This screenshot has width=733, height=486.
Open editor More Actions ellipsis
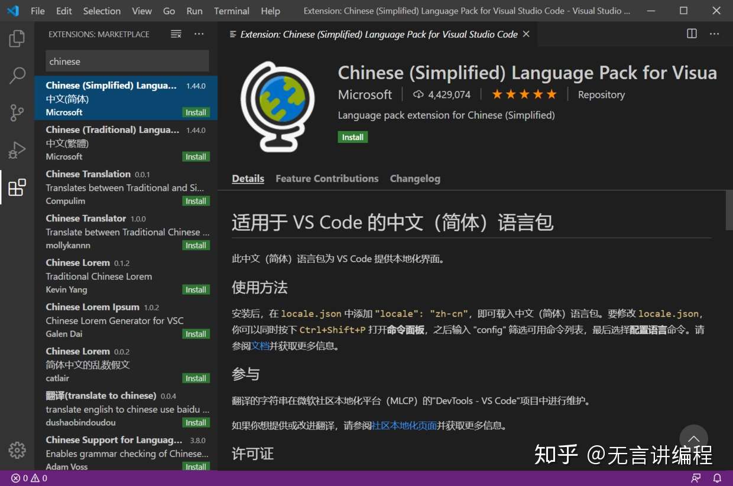coord(715,34)
